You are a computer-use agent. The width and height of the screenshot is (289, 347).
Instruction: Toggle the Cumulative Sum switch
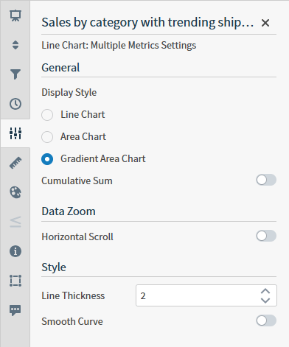(x=266, y=180)
